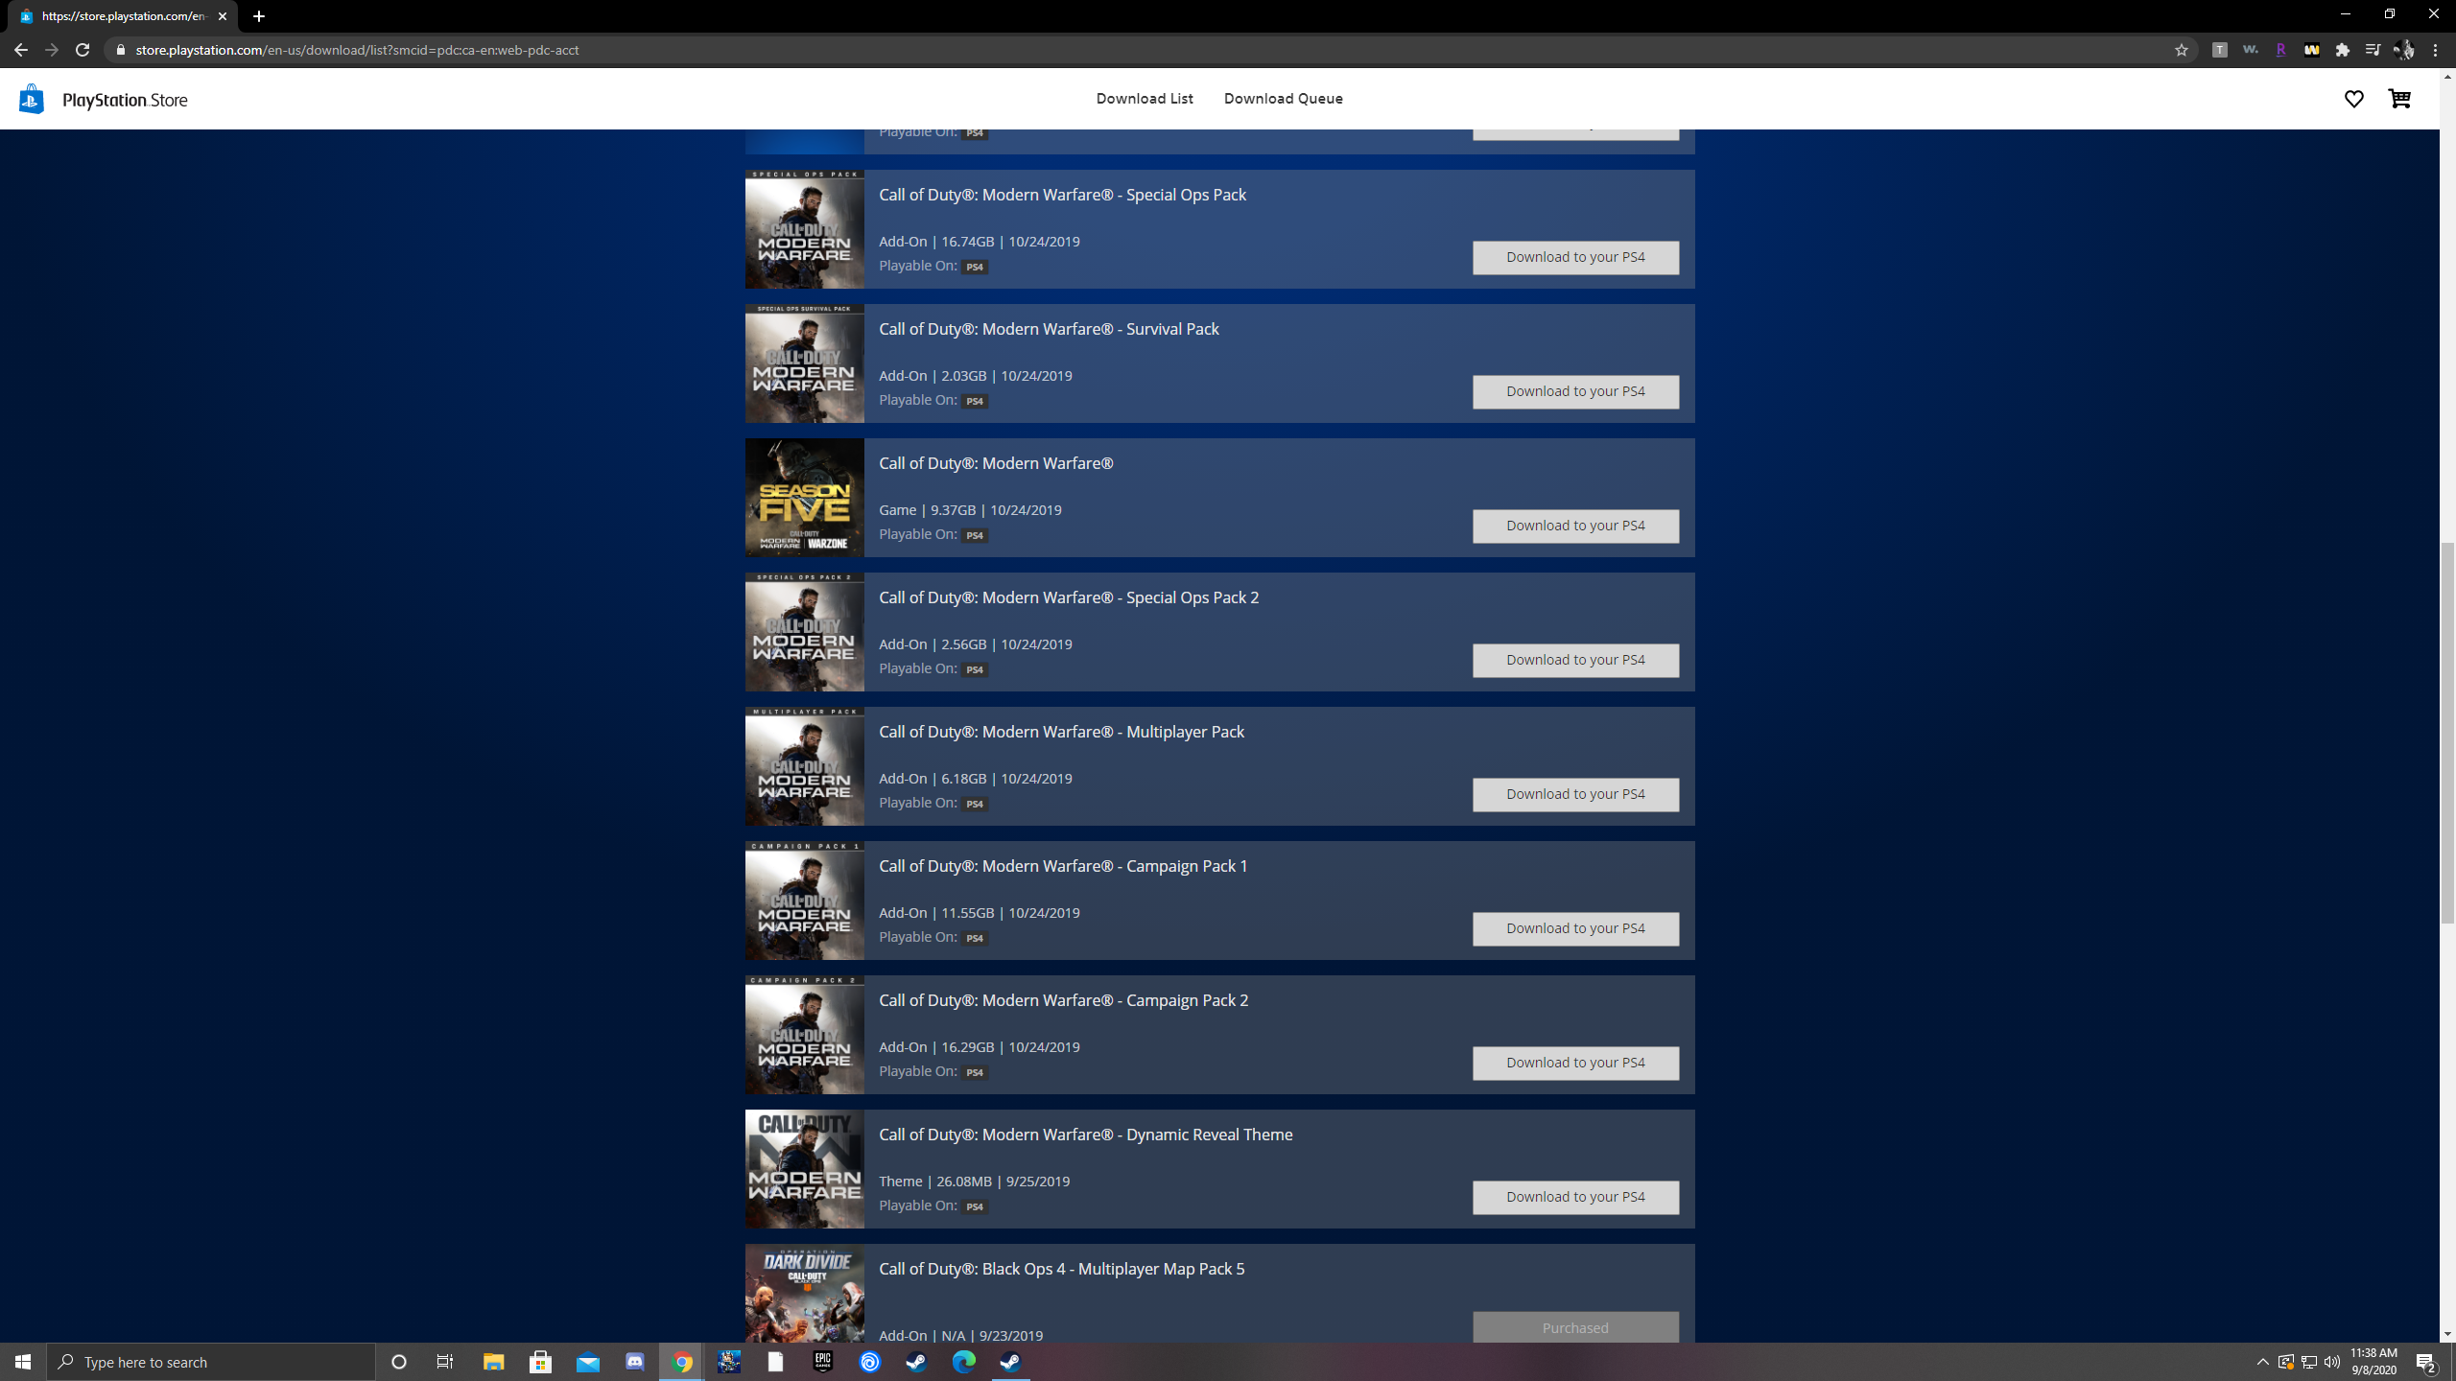
Task: Select the Black Ops 4 Purchased item
Action: point(1575,1328)
